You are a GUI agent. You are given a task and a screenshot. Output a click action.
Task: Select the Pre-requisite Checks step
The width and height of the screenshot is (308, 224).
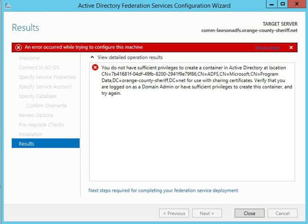click(41, 125)
